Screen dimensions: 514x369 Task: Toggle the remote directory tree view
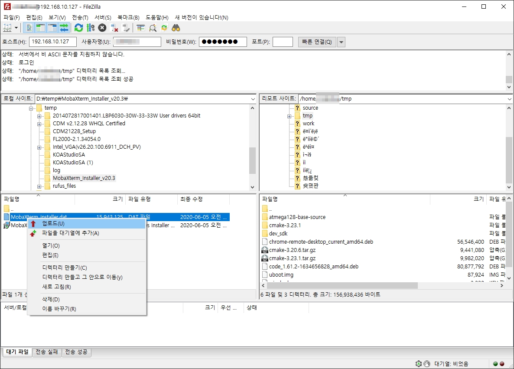point(52,28)
